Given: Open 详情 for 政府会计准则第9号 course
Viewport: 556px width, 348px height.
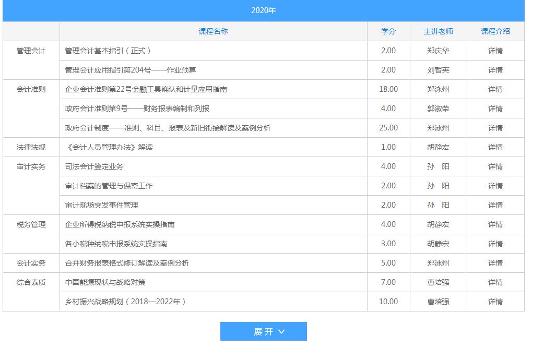Looking at the screenshot, I should [495, 109].
